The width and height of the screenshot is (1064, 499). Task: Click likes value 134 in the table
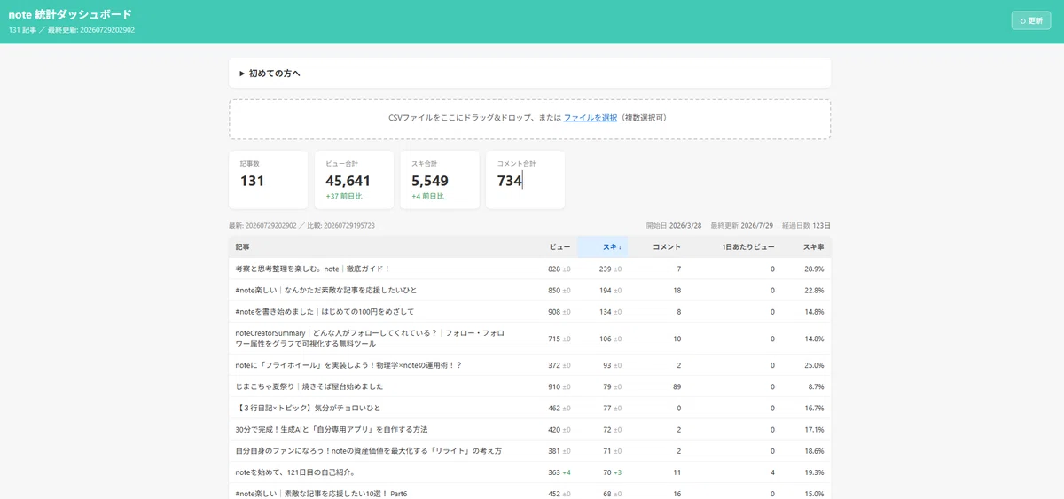pos(606,312)
